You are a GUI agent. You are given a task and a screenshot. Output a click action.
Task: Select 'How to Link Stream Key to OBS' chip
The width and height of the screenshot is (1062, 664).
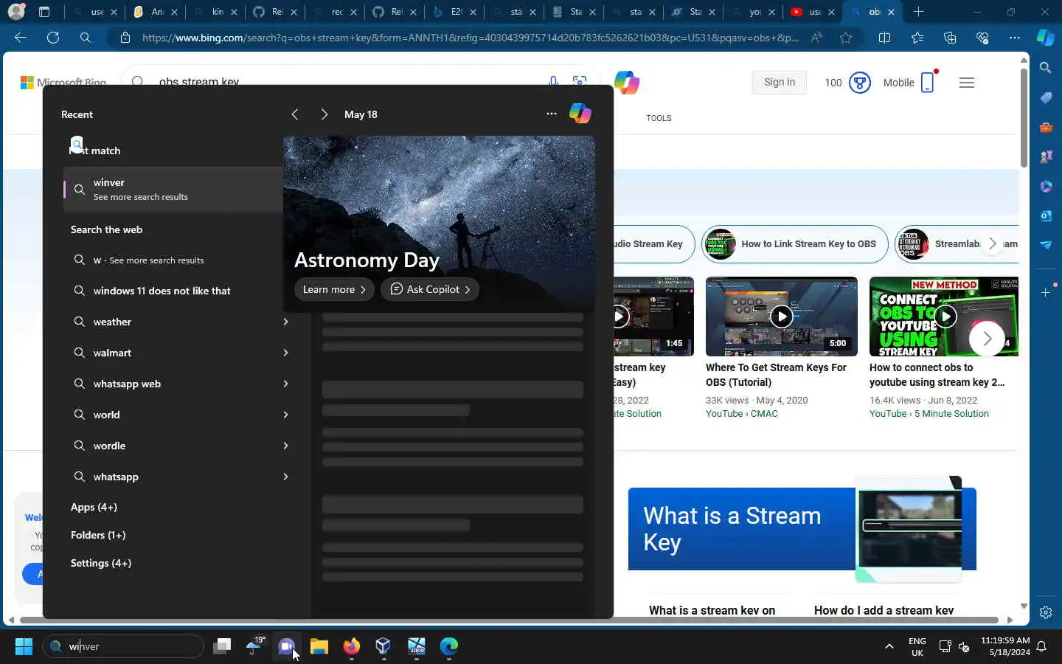[x=794, y=243]
